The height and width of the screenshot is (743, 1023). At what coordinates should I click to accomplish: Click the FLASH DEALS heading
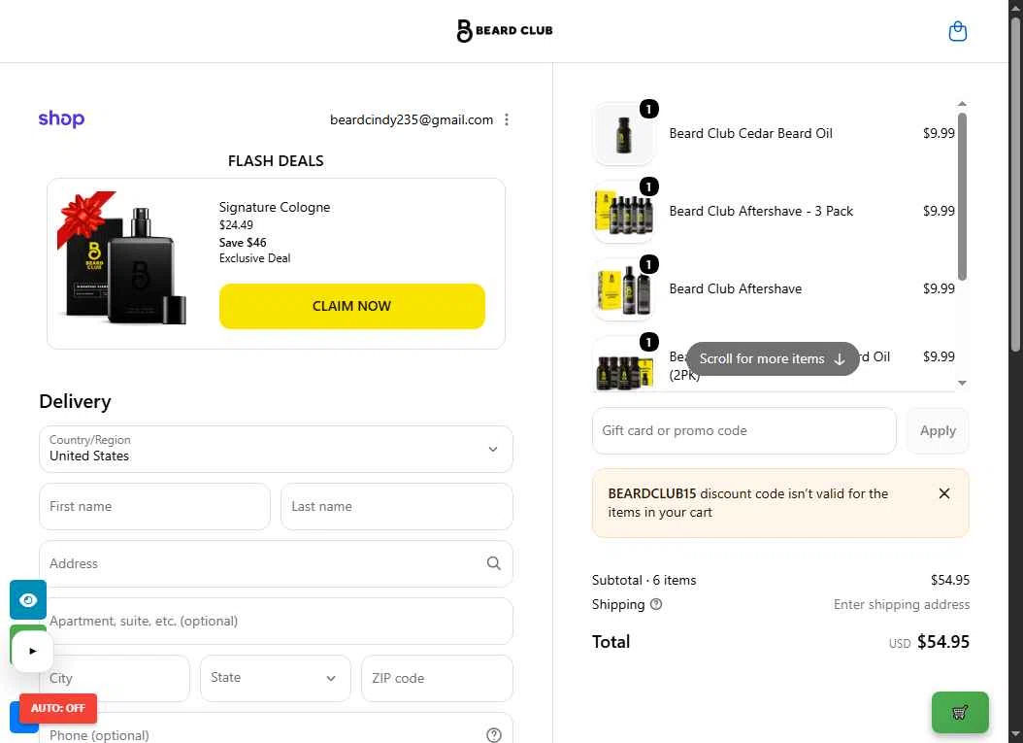pyautogui.click(x=276, y=160)
